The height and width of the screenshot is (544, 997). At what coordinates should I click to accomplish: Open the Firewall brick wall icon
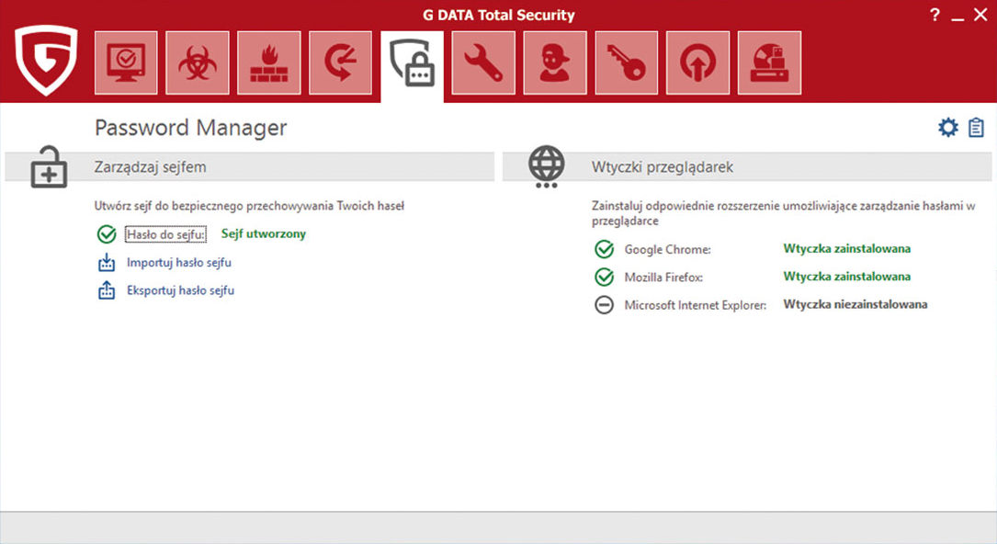pyautogui.click(x=269, y=62)
